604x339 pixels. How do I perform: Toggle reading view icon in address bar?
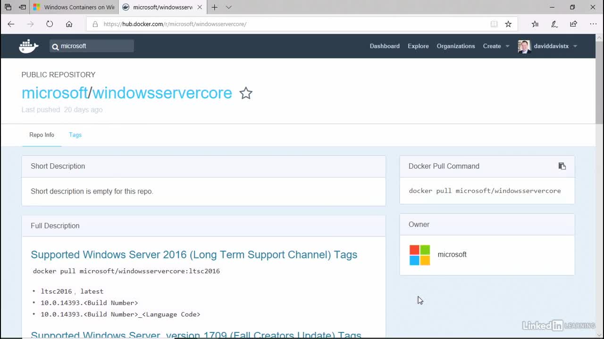click(494, 24)
